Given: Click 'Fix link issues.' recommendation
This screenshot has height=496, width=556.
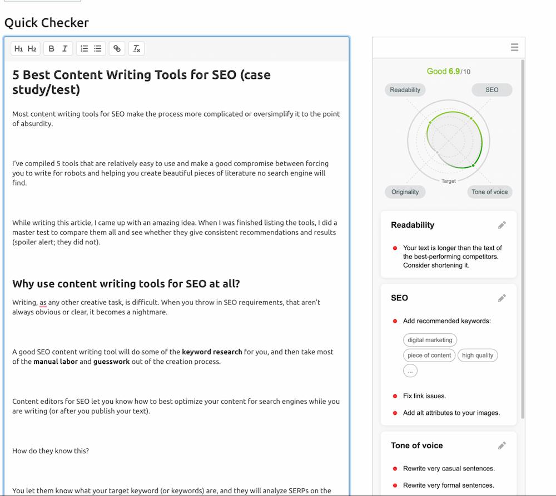Looking at the screenshot, I should click(424, 396).
